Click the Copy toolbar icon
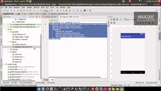The image size is (161, 91). 21,11
